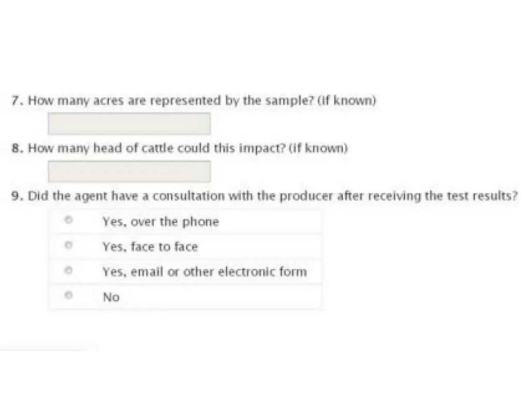Click the acres represented input field
This screenshot has height=397, width=530.
pos(129,124)
